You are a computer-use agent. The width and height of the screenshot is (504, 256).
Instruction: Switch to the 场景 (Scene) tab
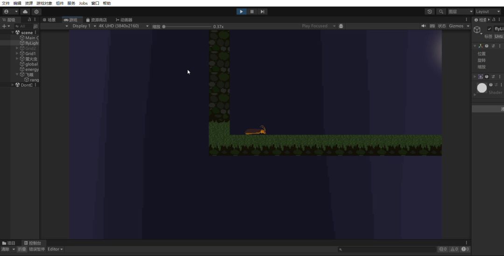tap(49, 20)
